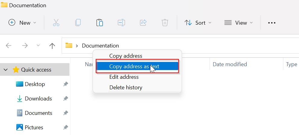Image resolution: width=299 pixels, height=135 pixels.
Task: Click the Rename icon in toolbar
Action: pyautogui.click(x=121, y=23)
